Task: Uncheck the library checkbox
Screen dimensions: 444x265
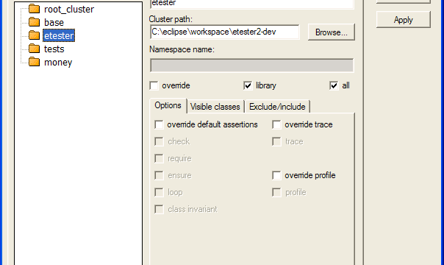Action: (248, 85)
